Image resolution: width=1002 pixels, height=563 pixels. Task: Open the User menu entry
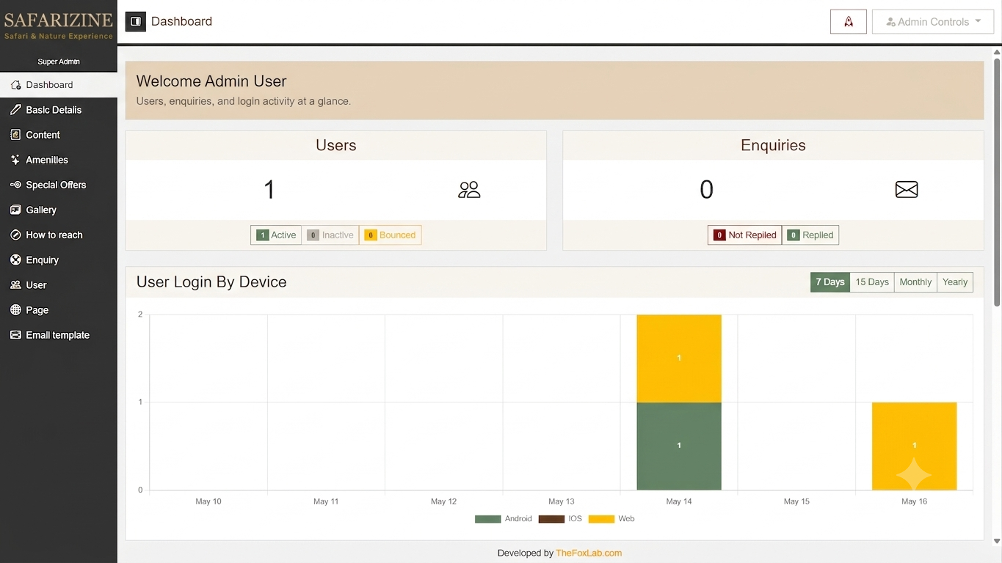pos(59,284)
